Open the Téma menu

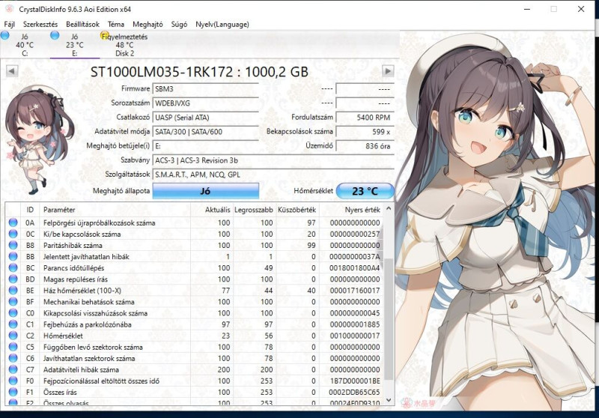(x=116, y=25)
